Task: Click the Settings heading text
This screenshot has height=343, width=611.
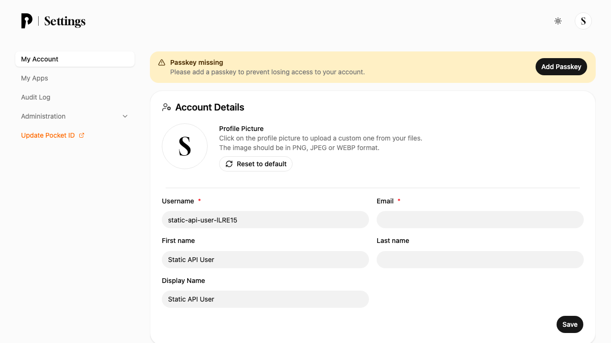Action: 65,21
